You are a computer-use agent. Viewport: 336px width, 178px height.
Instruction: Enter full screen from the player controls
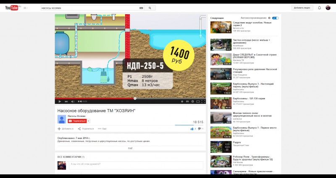coord(203,101)
